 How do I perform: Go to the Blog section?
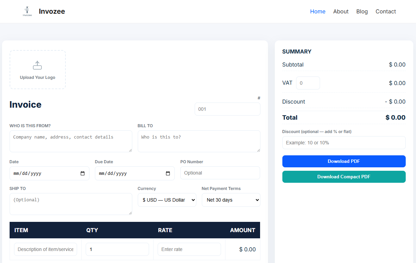click(x=362, y=11)
